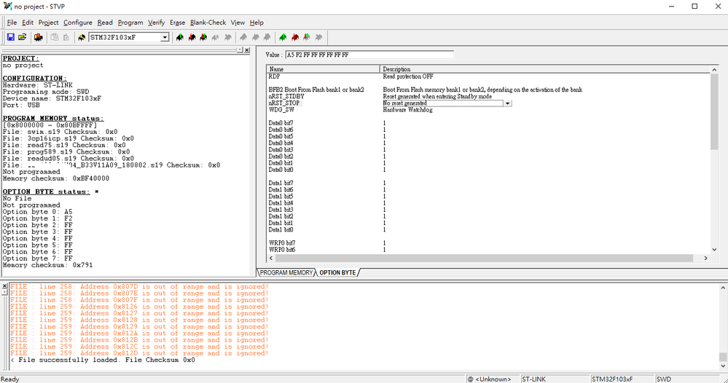This screenshot has width=728, height=383.
Task: Click the yellow folder Open file icon
Action: point(23,37)
